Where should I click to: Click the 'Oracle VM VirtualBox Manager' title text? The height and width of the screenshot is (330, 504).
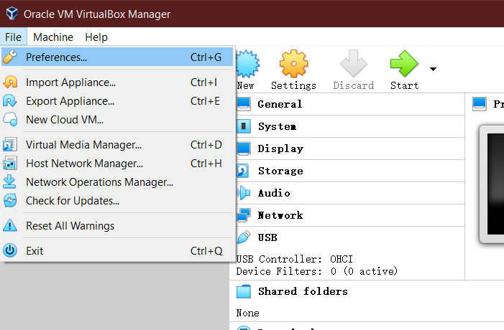click(97, 14)
